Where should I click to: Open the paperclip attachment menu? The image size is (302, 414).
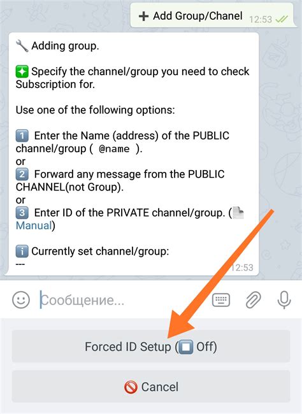(x=253, y=300)
